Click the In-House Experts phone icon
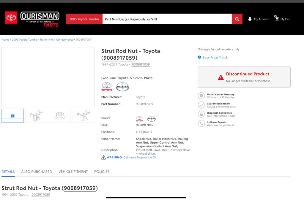The width and height of the screenshot is (304, 200). 201,123
